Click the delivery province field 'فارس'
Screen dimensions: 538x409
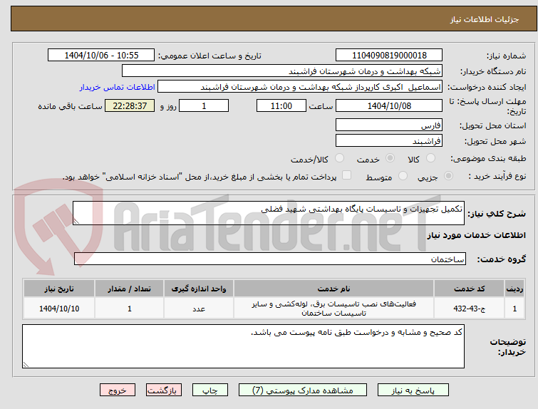(x=389, y=125)
